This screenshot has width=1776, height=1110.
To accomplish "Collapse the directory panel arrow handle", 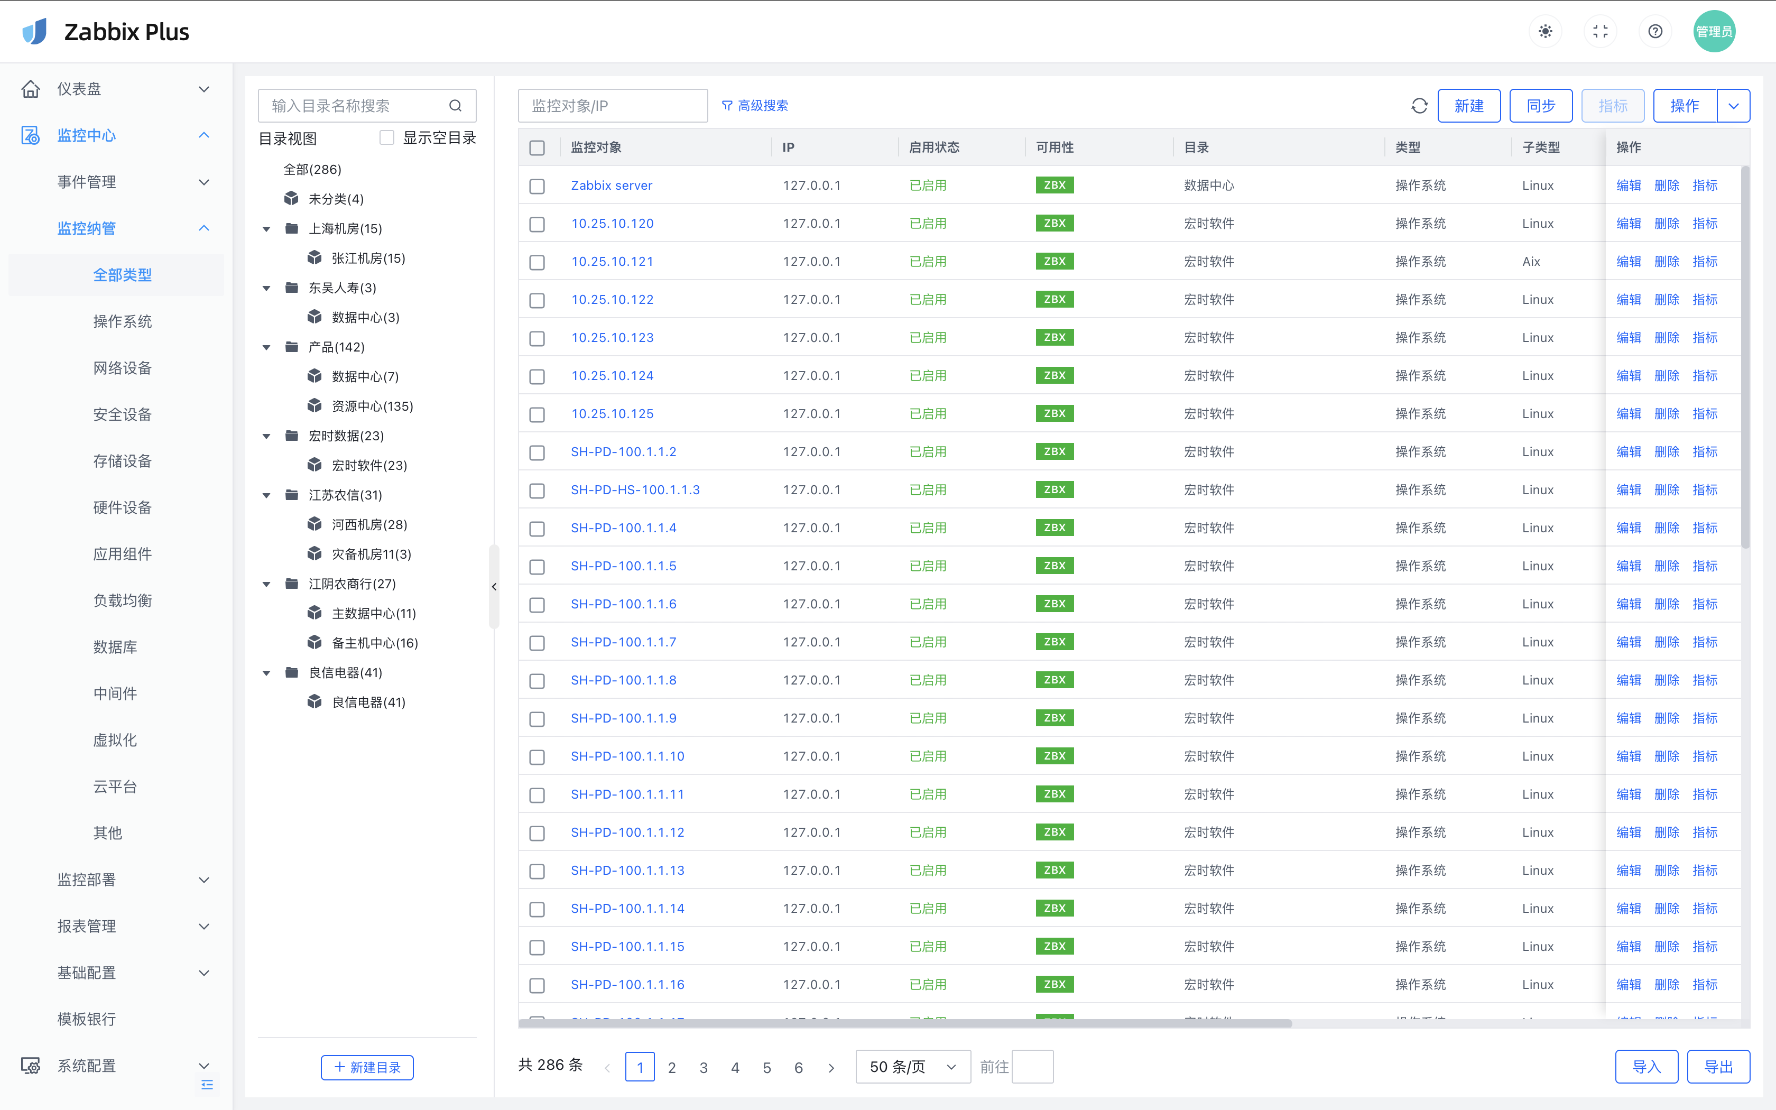I will 494,587.
